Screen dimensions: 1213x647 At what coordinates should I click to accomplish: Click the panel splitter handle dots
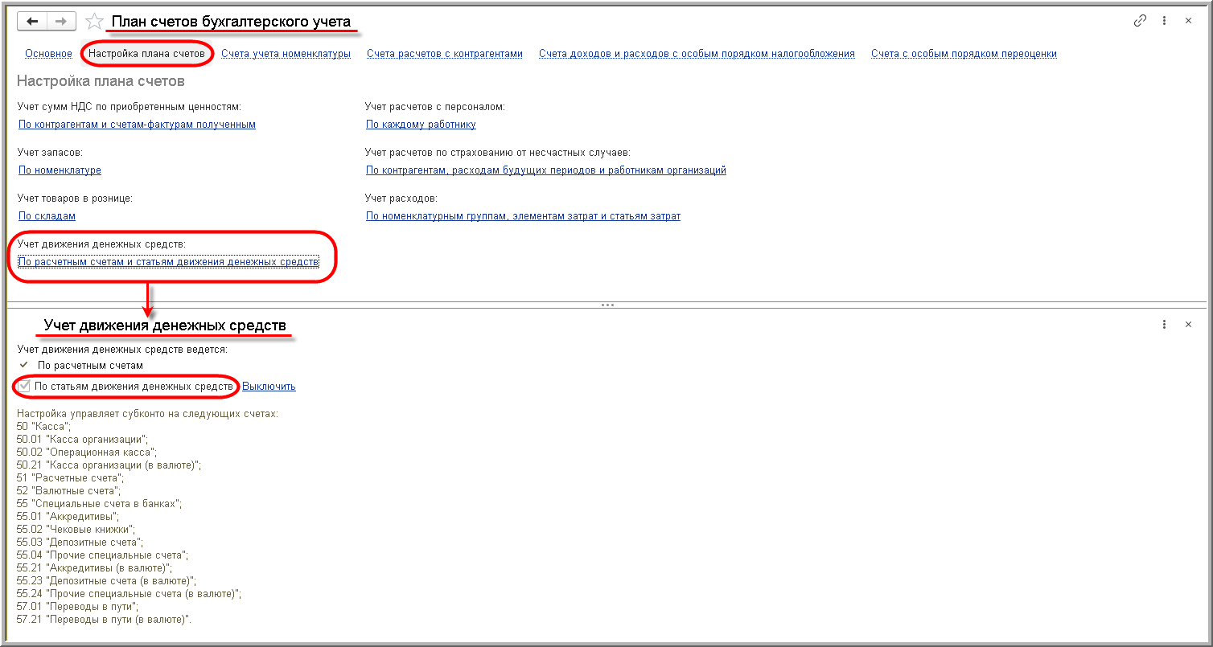click(x=607, y=305)
